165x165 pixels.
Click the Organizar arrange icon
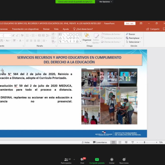click(87, 37)
